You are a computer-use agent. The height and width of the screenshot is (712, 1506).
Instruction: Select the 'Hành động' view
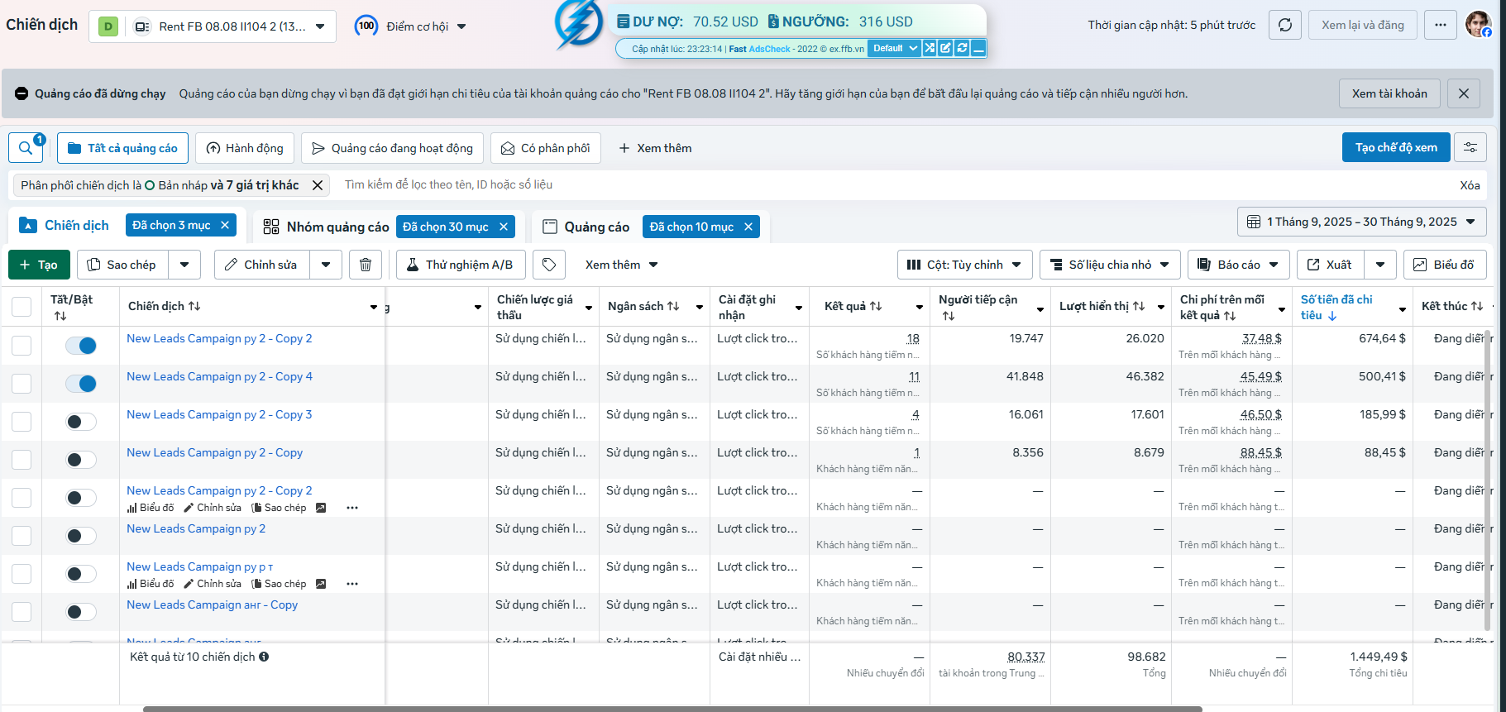click(x=245, y=148)
